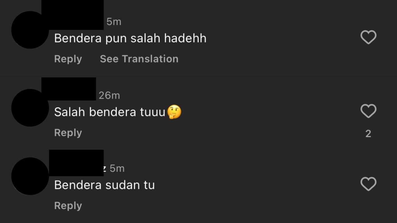397x223 pixels.
Task: Open the username next to the 26m timestamp
Action: click(x=69, y=89)
